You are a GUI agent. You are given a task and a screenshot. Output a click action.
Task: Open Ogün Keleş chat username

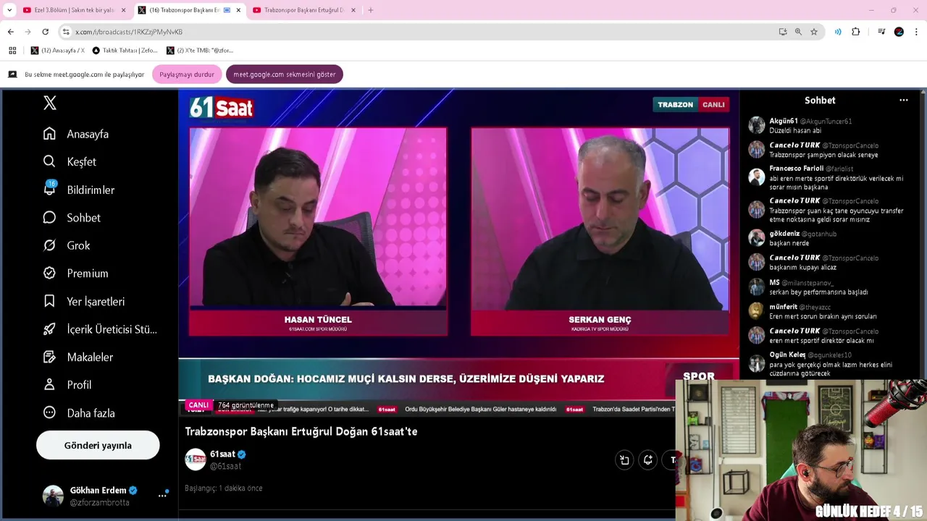[x=787, y=355]
